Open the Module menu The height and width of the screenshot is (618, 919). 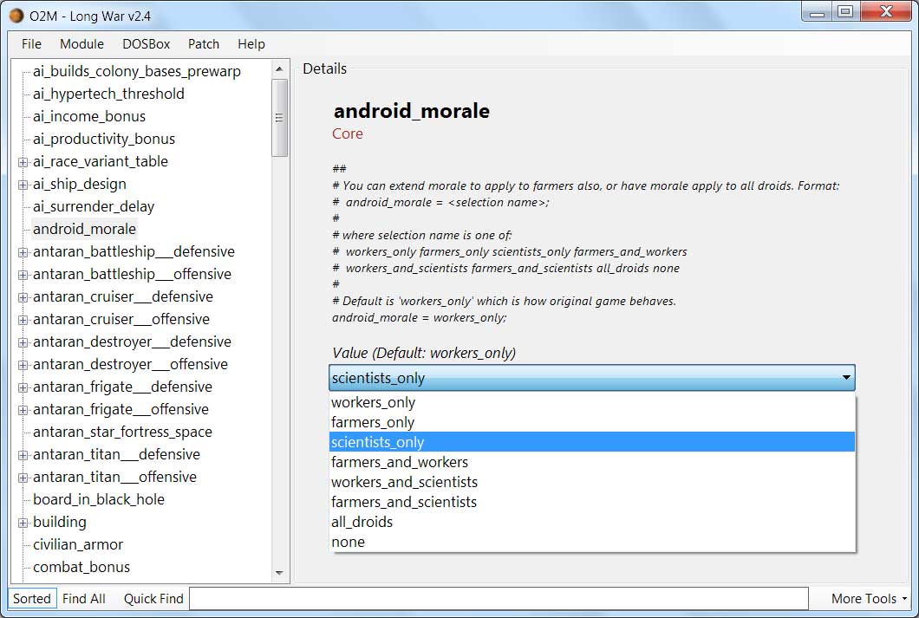point(81,44)
